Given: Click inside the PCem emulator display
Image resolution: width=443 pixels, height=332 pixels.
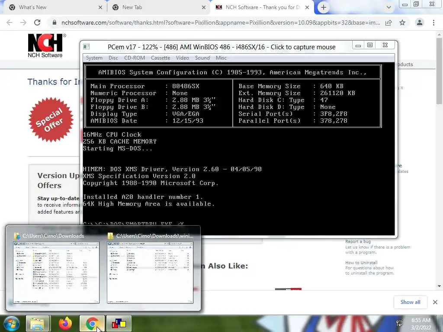Looking at the screenshot, I should tap(239, 149).
